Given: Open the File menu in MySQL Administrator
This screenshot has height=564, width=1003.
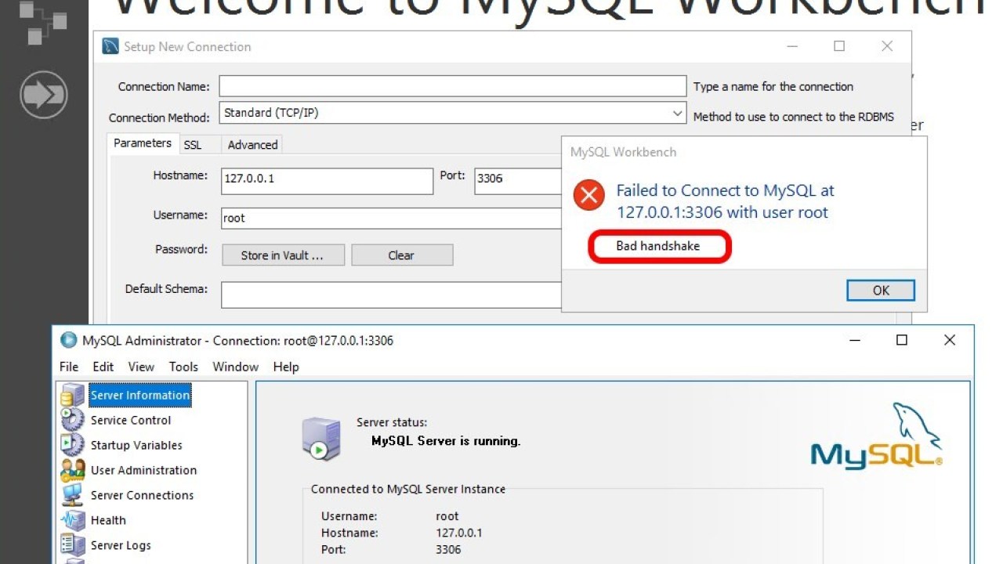Looking at the screenshot, I should tap(69, 367).
